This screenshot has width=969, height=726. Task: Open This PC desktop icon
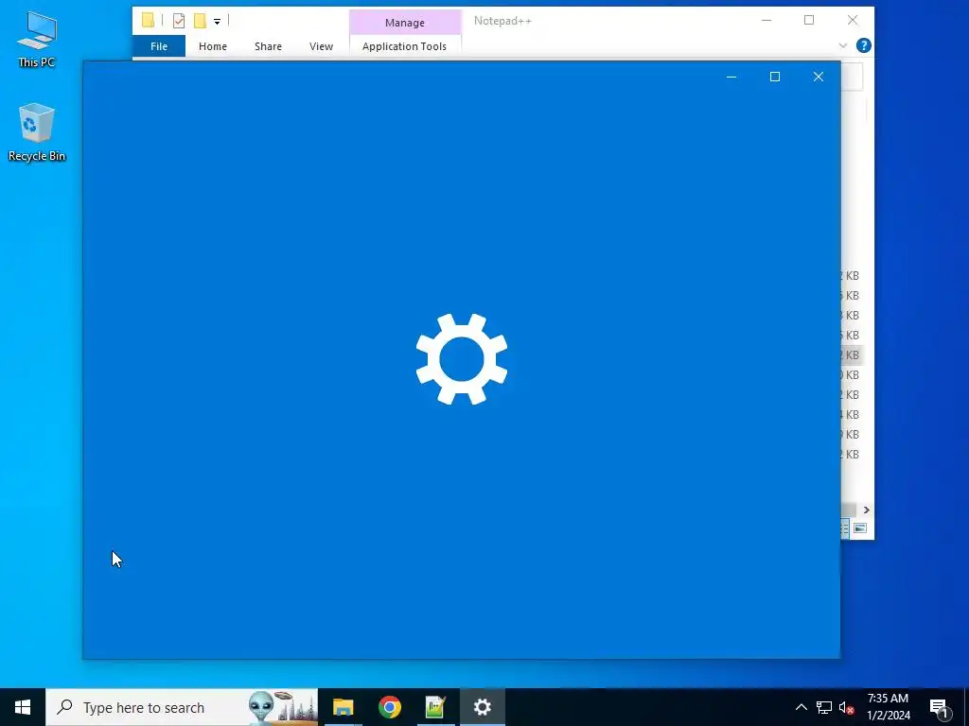coord(37,38)
